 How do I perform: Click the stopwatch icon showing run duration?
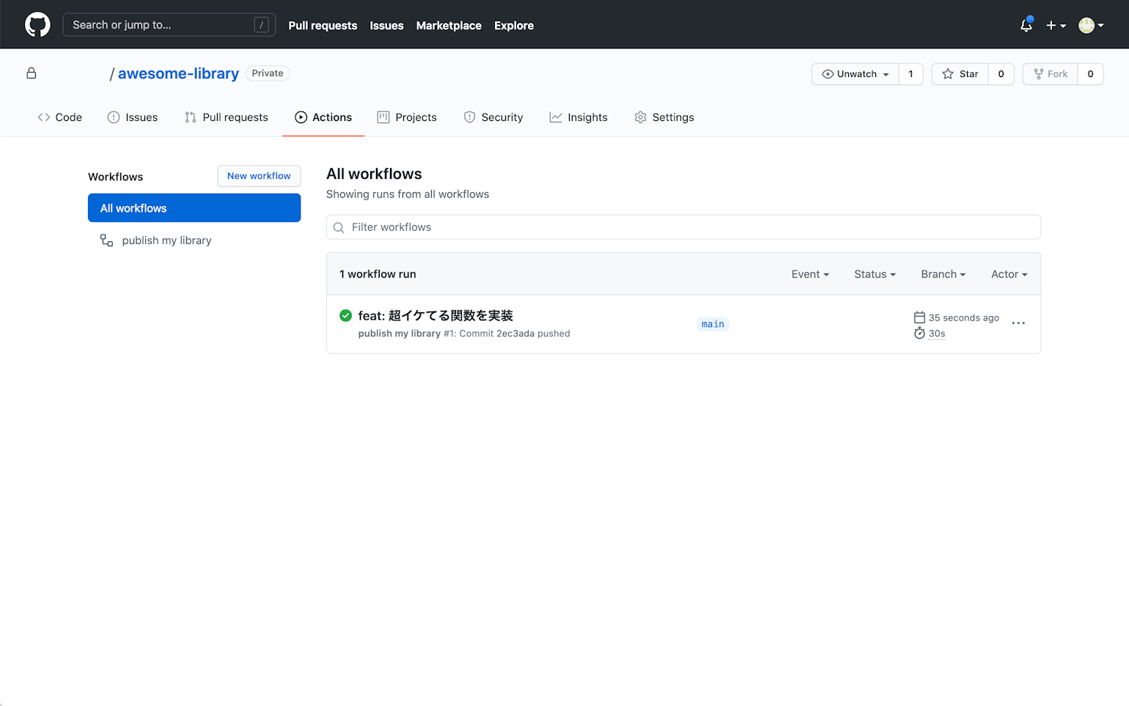pos(919,333)
